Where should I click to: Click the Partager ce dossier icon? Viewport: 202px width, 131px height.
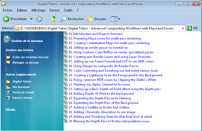[x=8, y=63]
